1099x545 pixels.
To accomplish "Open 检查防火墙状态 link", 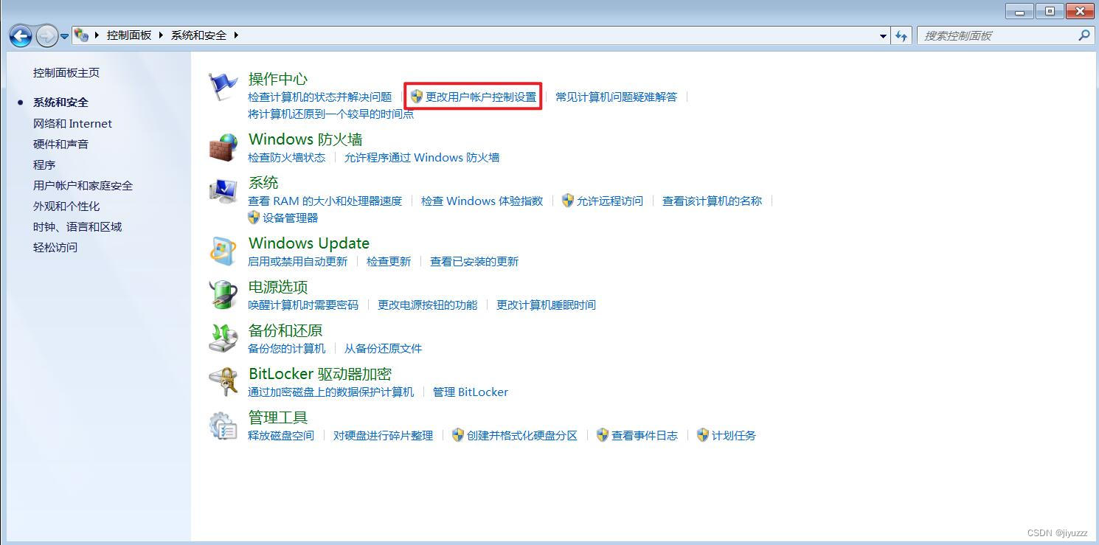I will (286, 157).
